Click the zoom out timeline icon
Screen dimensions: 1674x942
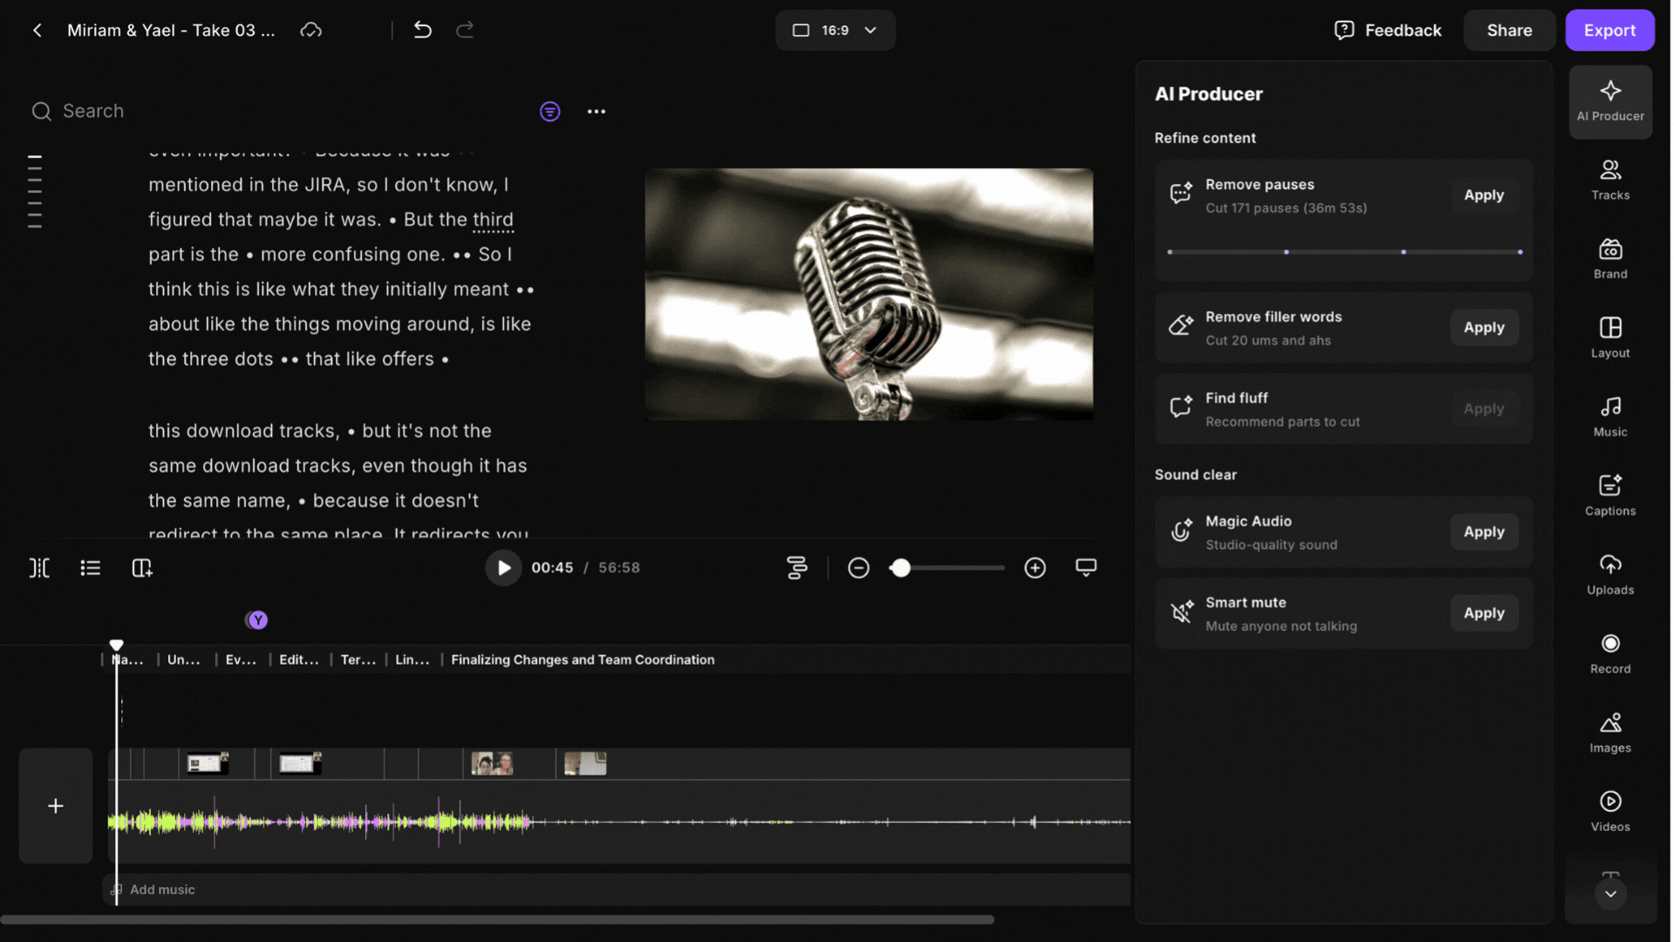[x=858, y=568]
